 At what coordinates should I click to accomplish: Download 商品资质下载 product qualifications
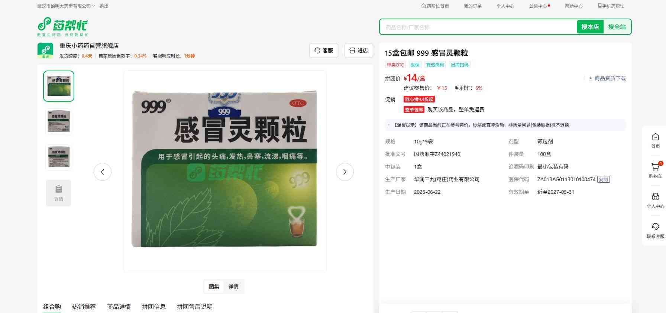[x=607, y=78]
